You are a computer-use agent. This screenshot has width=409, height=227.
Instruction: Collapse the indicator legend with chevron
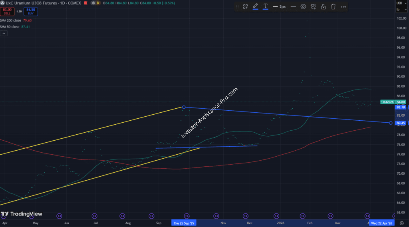pyautogui.click(x=3, y=34)
